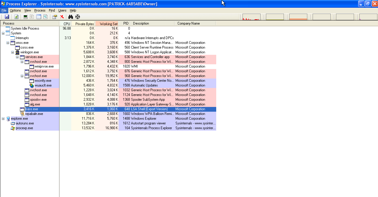This screenshot has height=197, width=378.
Task: Collapse the services.exe tree node
Action: tap(17, 57)
